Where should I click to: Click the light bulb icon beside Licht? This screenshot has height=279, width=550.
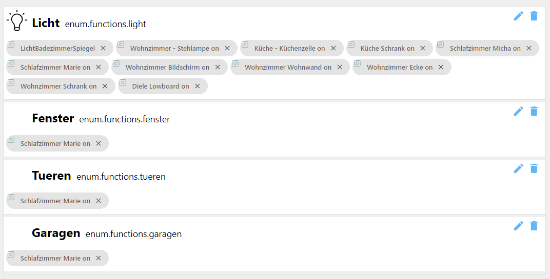17,20
